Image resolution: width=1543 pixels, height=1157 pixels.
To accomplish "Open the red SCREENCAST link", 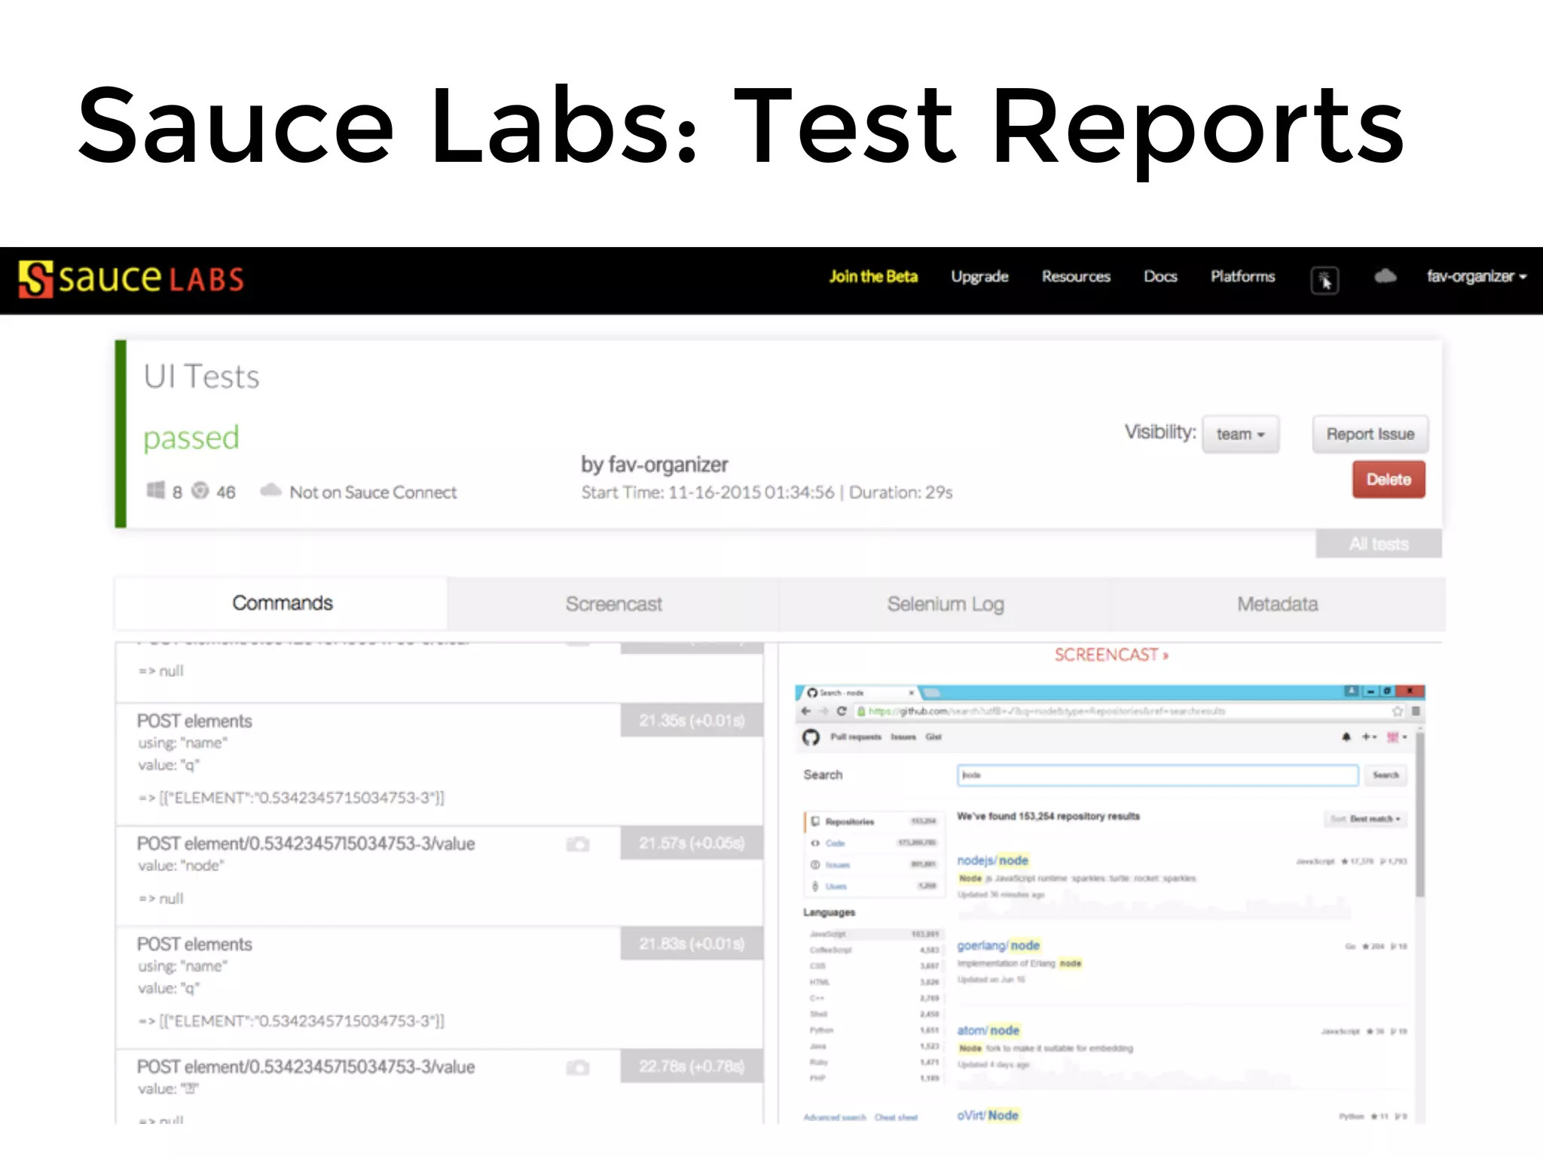I will tap(1111, 655).
